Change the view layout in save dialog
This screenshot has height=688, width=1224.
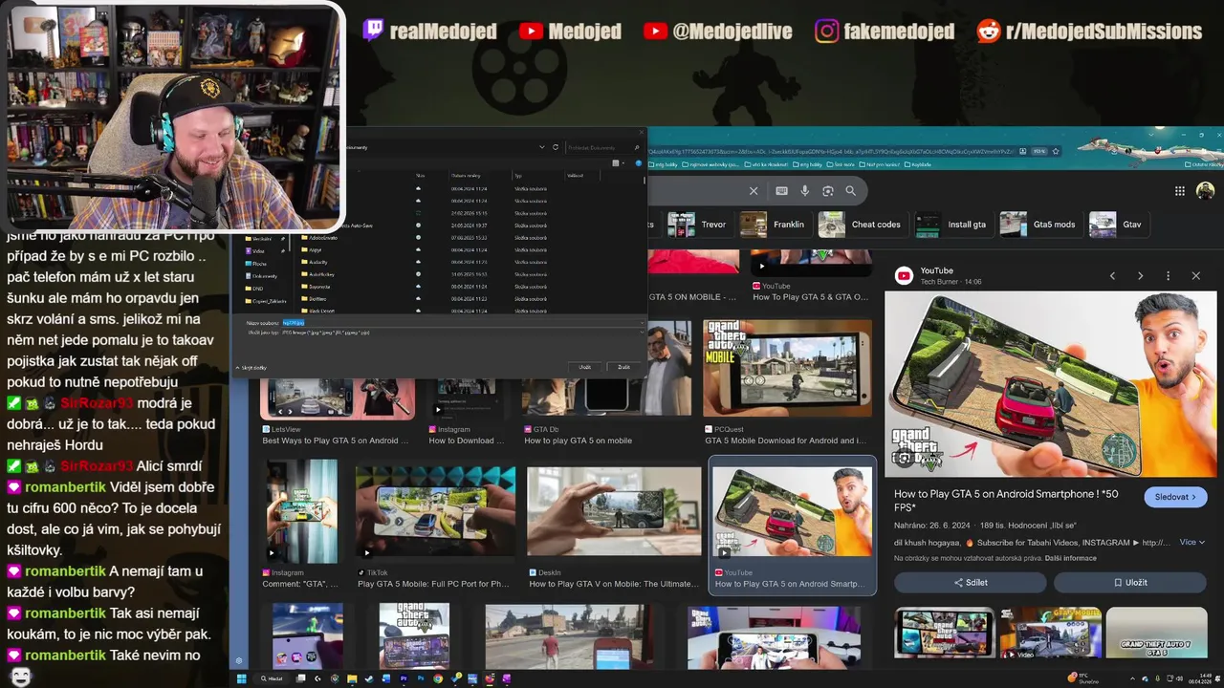(x=617, y=163)
